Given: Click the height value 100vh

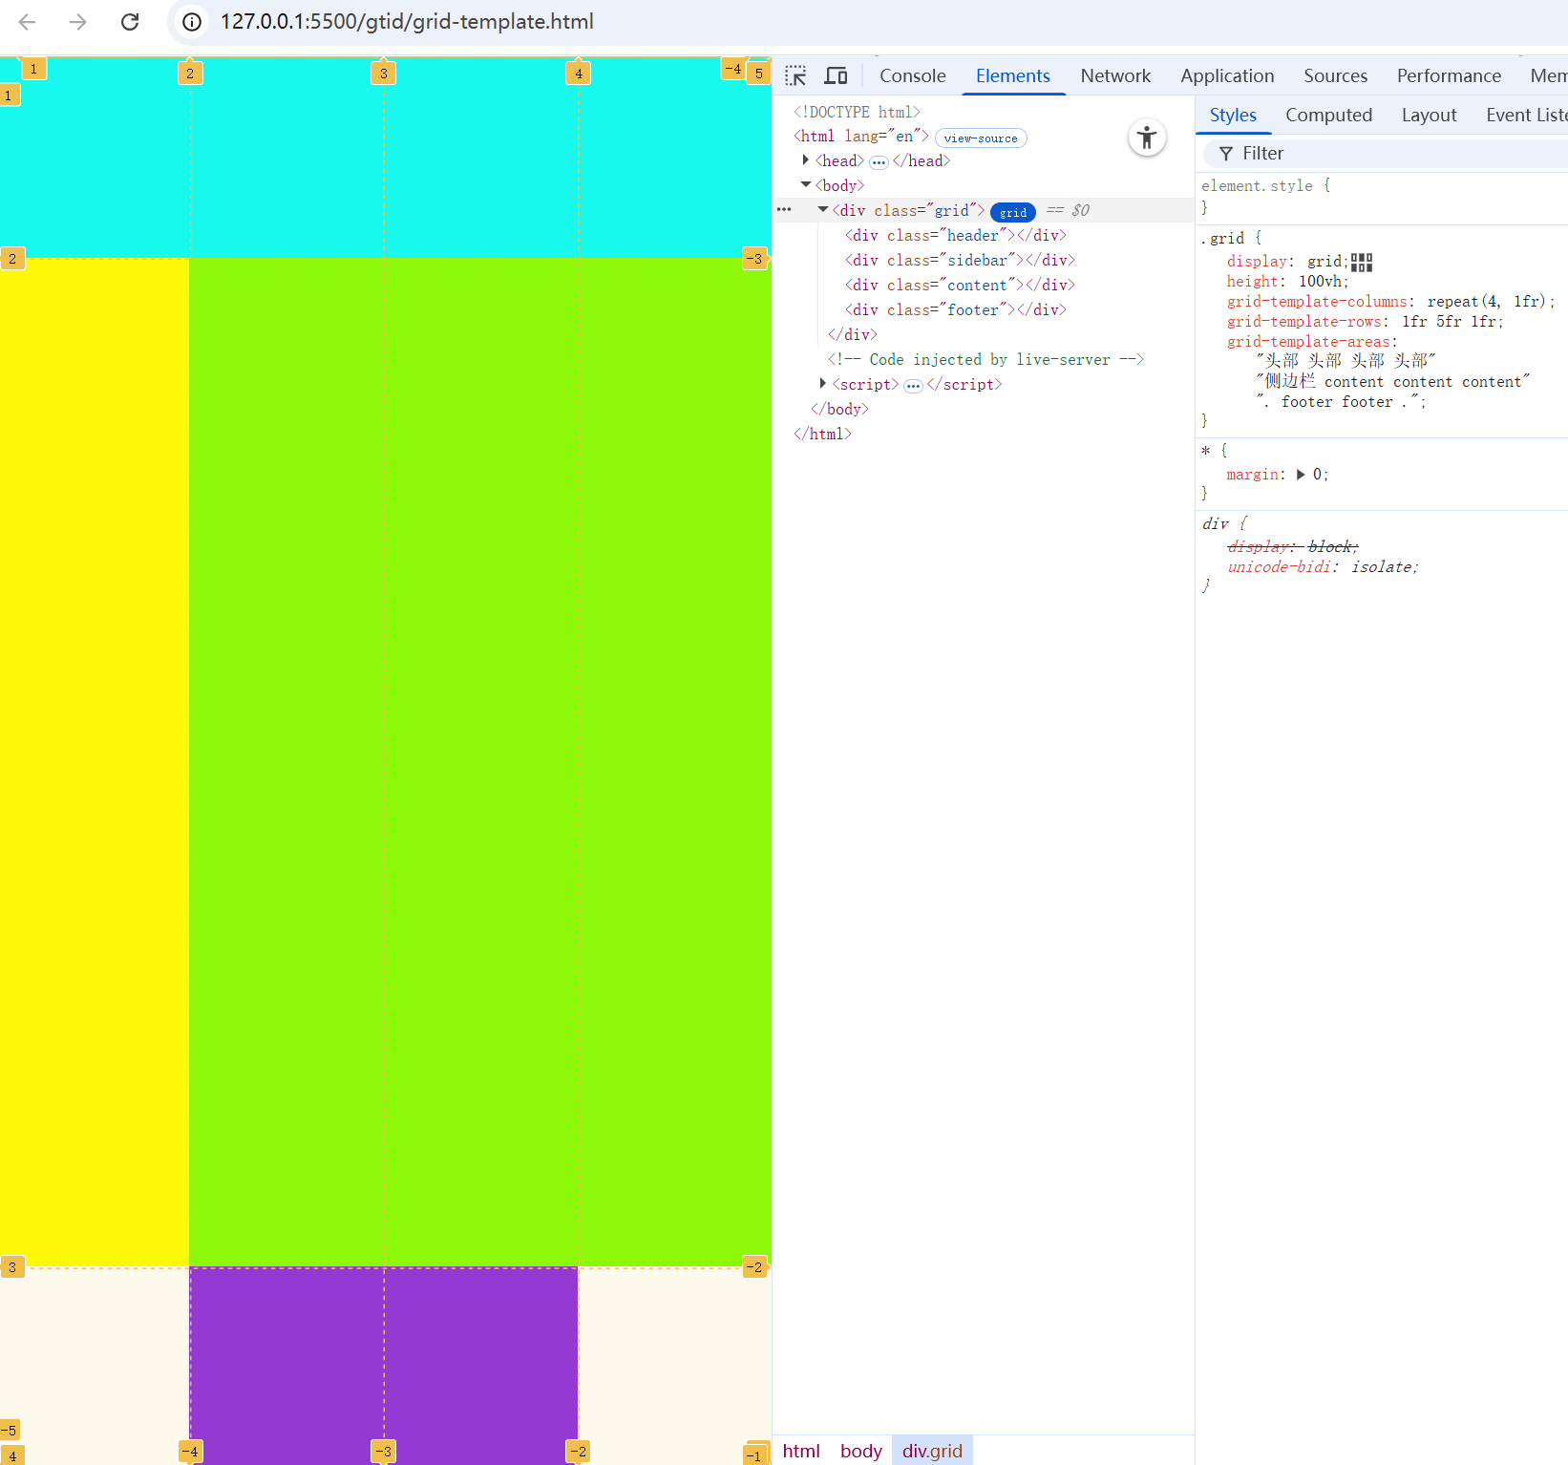Looking at the screenshot, I should [x=1321, y=282].
